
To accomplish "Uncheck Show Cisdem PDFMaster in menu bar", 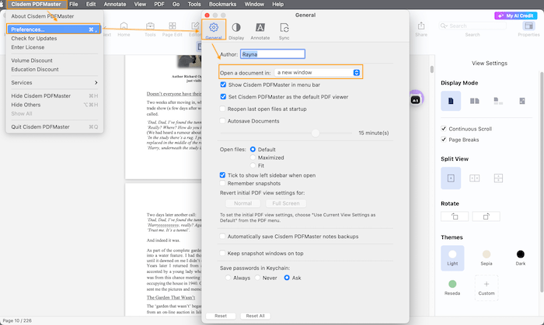I will coord(223,85).
